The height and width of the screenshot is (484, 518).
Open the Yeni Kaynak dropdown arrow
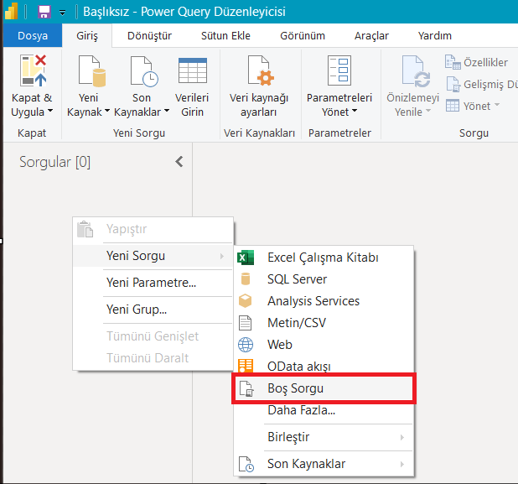(x=106, y=112)
